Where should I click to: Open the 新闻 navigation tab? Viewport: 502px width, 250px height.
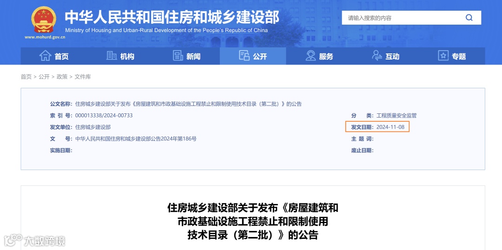(187, 56)
